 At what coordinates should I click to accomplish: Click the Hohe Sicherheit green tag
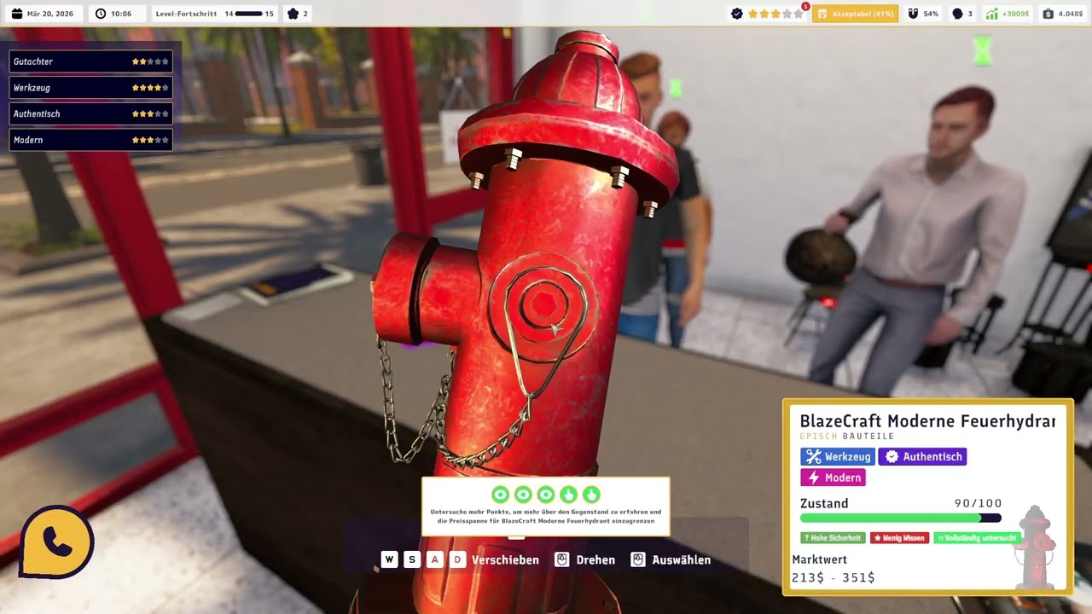pyautogui.click(x=833, y=538)
